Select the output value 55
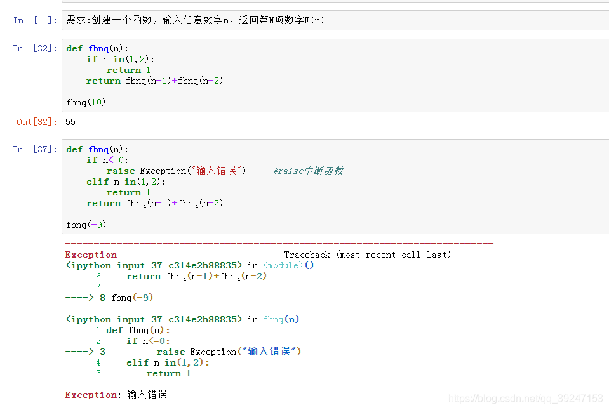The image size is (609, 410). (x=70, y=122)
